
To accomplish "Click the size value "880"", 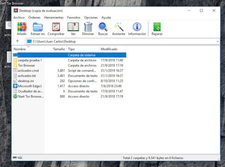I will tap(62, 96).
